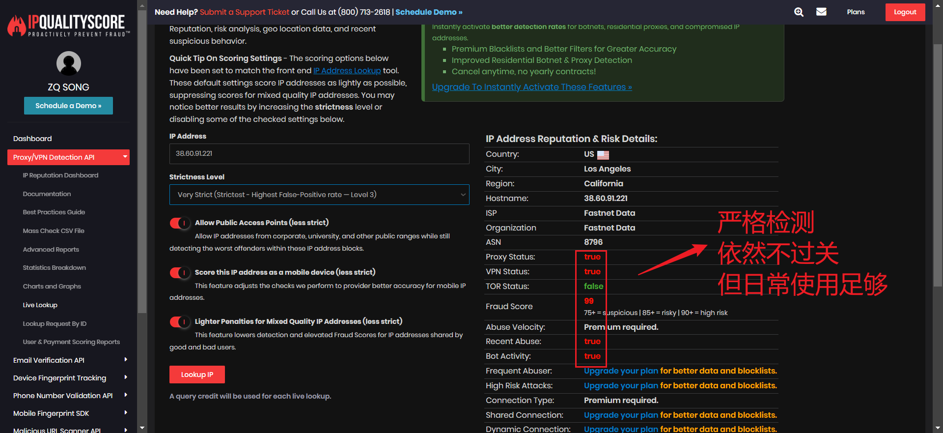Follow the IP Address Lookup tool link
The height and width of the screenshot is (433, 943).
pyautogui.click(x=347, y=71)
